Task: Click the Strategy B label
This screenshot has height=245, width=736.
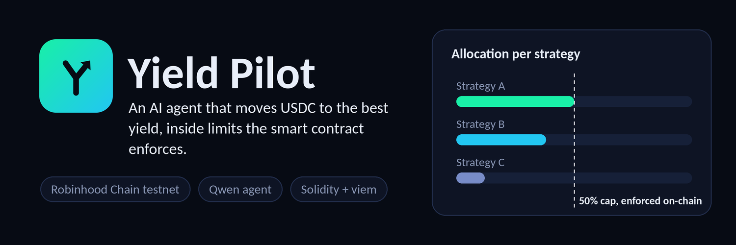Action: click(480, 124)
